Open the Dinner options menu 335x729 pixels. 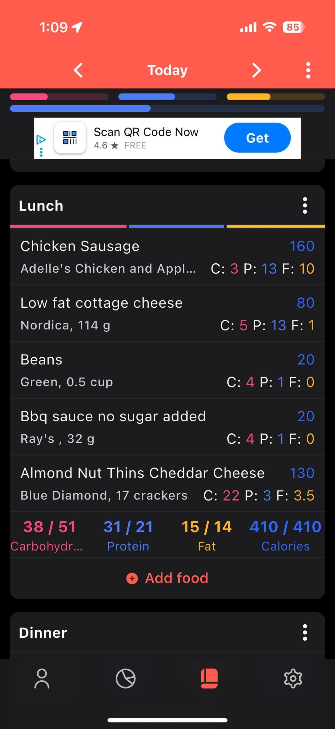pyautogui.click(x=305, y=632)
